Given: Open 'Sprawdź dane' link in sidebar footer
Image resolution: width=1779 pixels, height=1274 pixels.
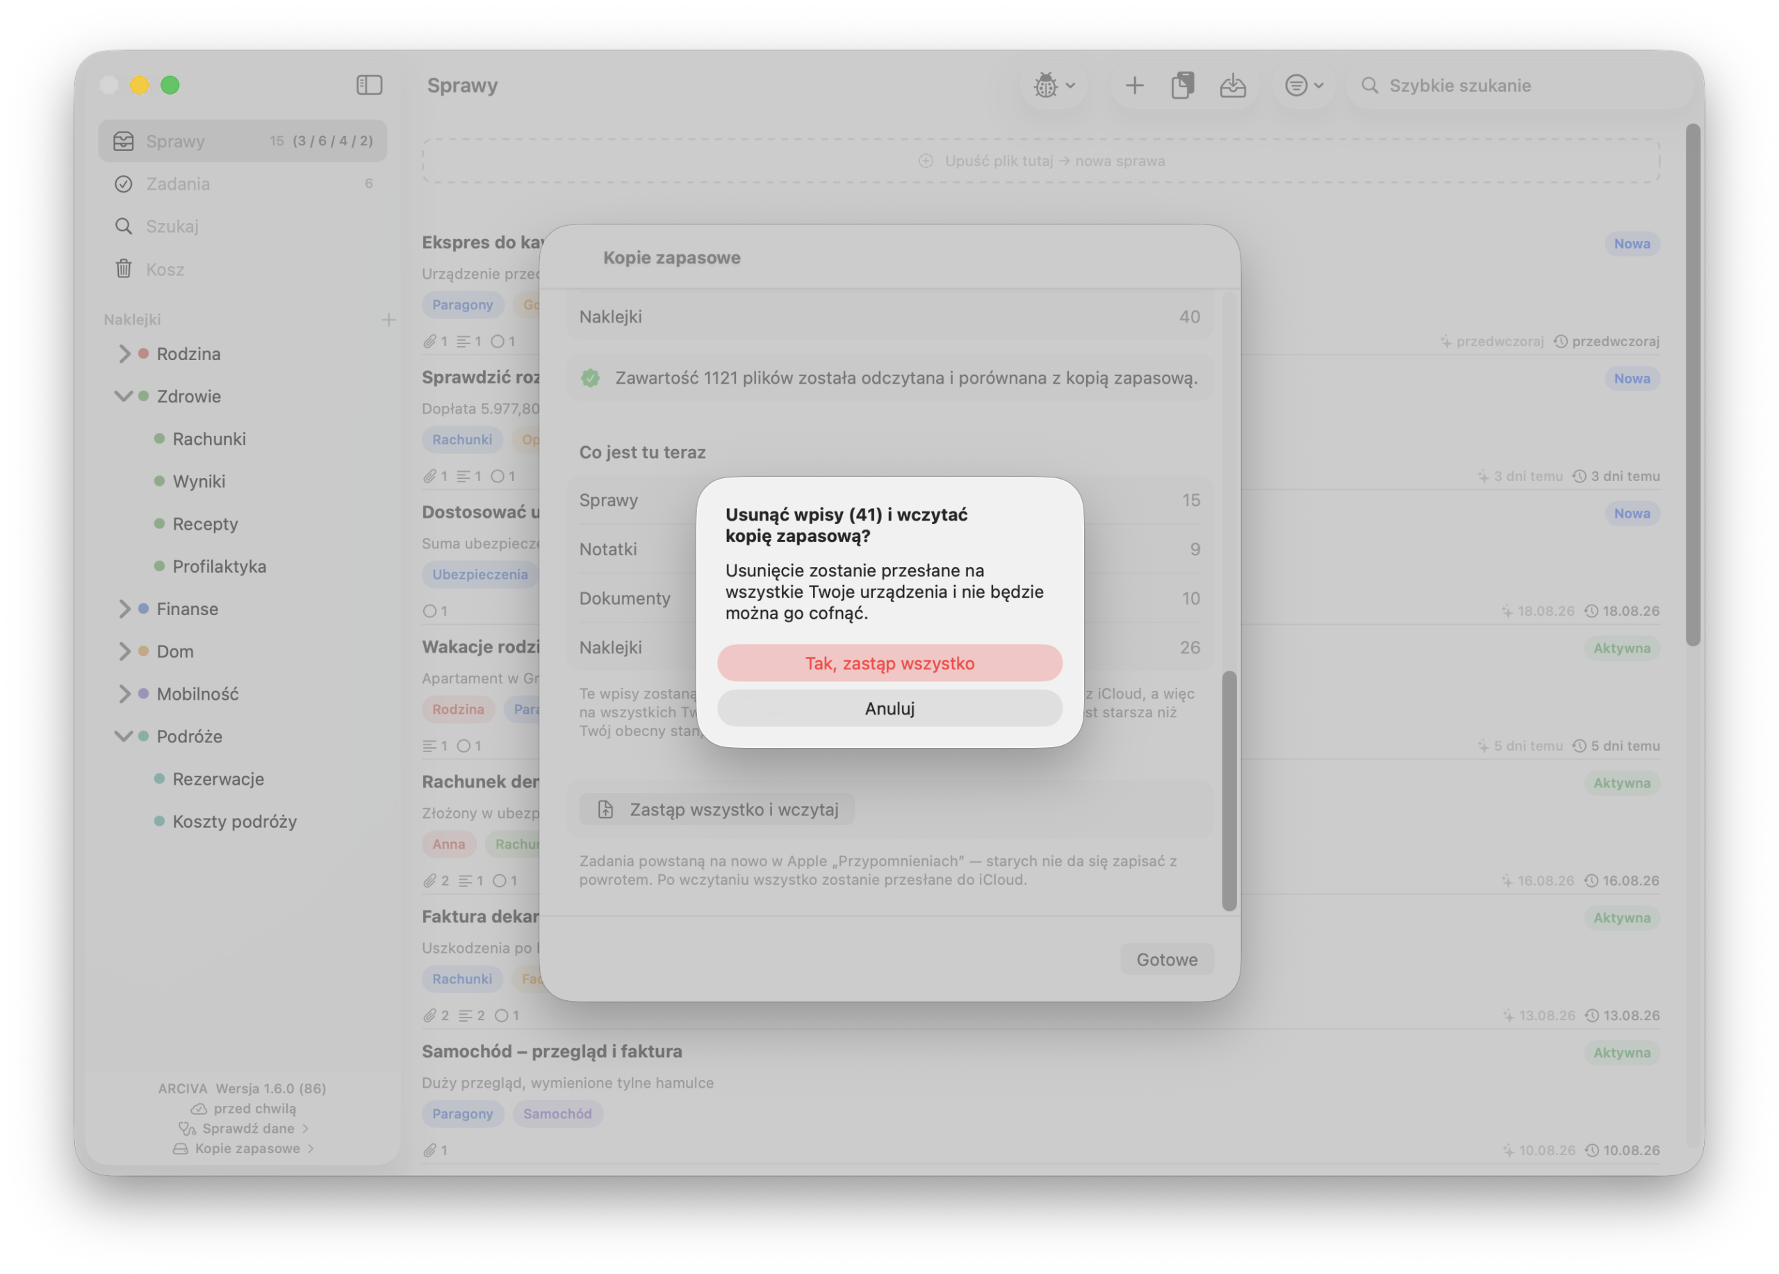Looking at the screenshot, I should click(x=243, y=1128).
